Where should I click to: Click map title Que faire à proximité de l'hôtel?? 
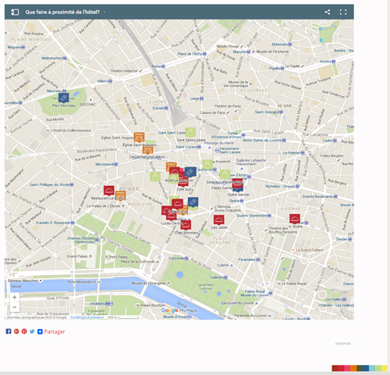[62, 12]
